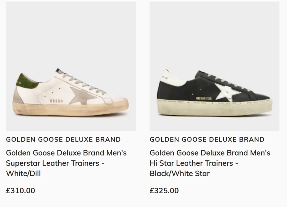Click the cream sole of the Hi Star sneaker

tap(213, 108)
